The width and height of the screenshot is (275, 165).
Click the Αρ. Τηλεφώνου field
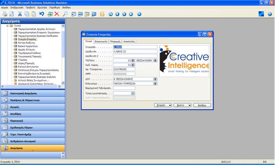[124, 69]
